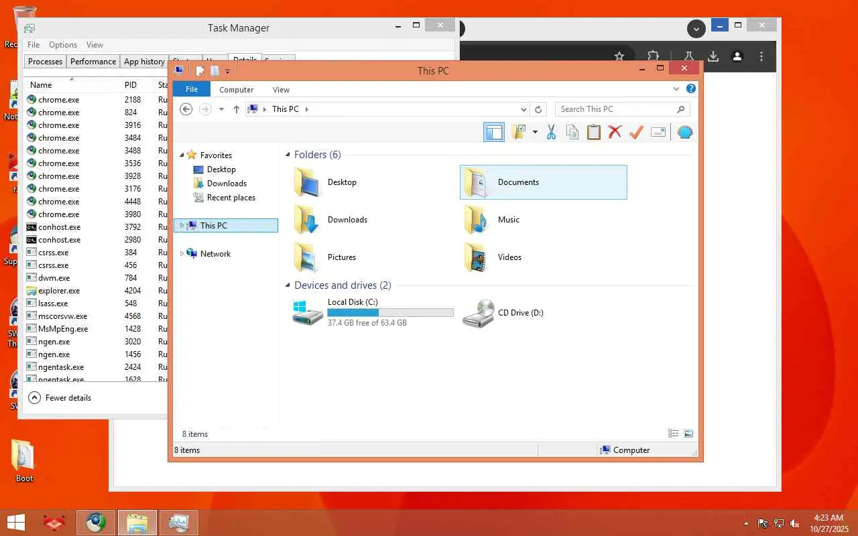Open Chrome extensions puzzle icon
858x536 pixels.
pyautogui.click(x=653, y=56)
